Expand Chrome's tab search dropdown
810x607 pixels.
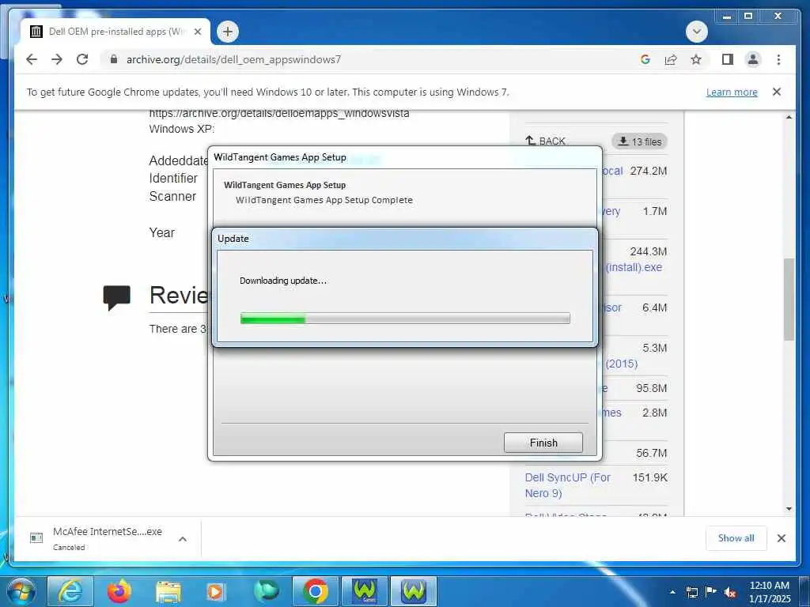pos(696,32)
